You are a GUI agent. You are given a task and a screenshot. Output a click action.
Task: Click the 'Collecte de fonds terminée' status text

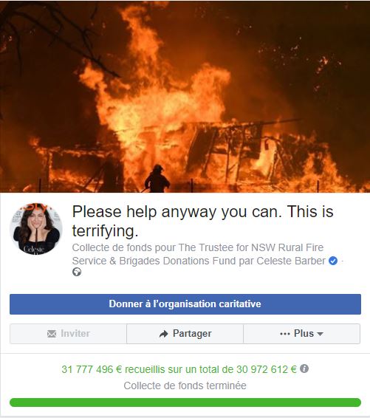[x=185, y=386]
